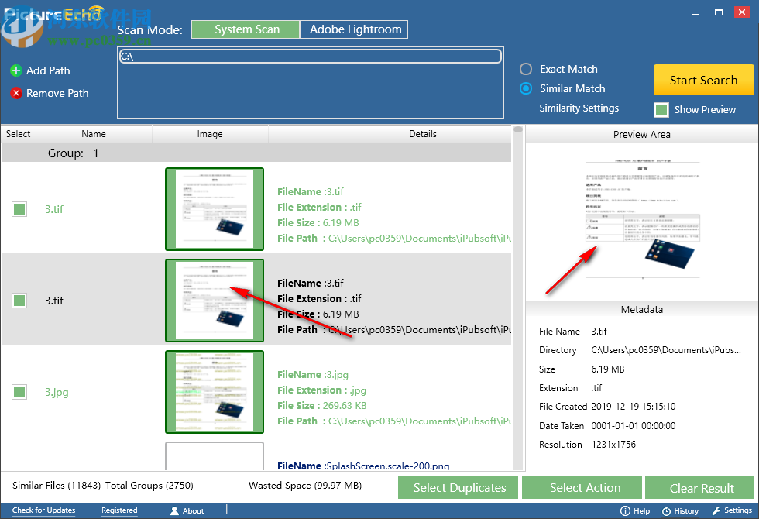
Task: Click the Remove Path label
Action: pos(57,93)
